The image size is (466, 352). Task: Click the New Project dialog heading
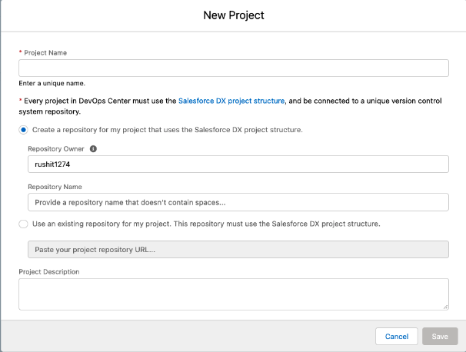234,15
